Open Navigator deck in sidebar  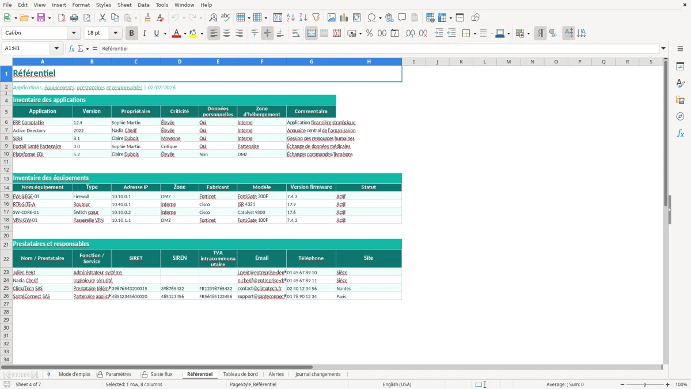click(680, 117)
